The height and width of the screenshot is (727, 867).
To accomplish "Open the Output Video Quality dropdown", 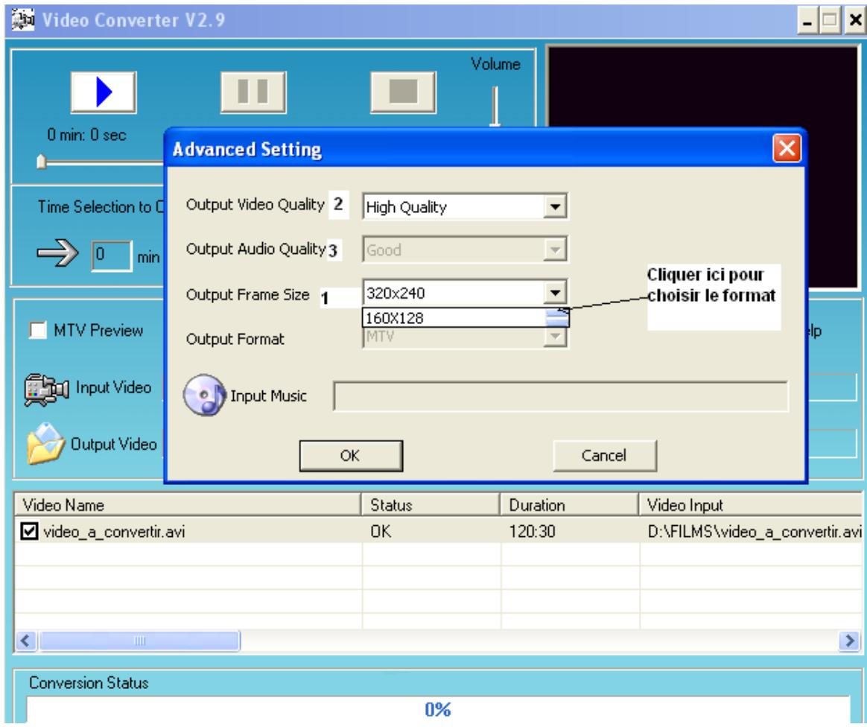I will click(x=555, y=207).
